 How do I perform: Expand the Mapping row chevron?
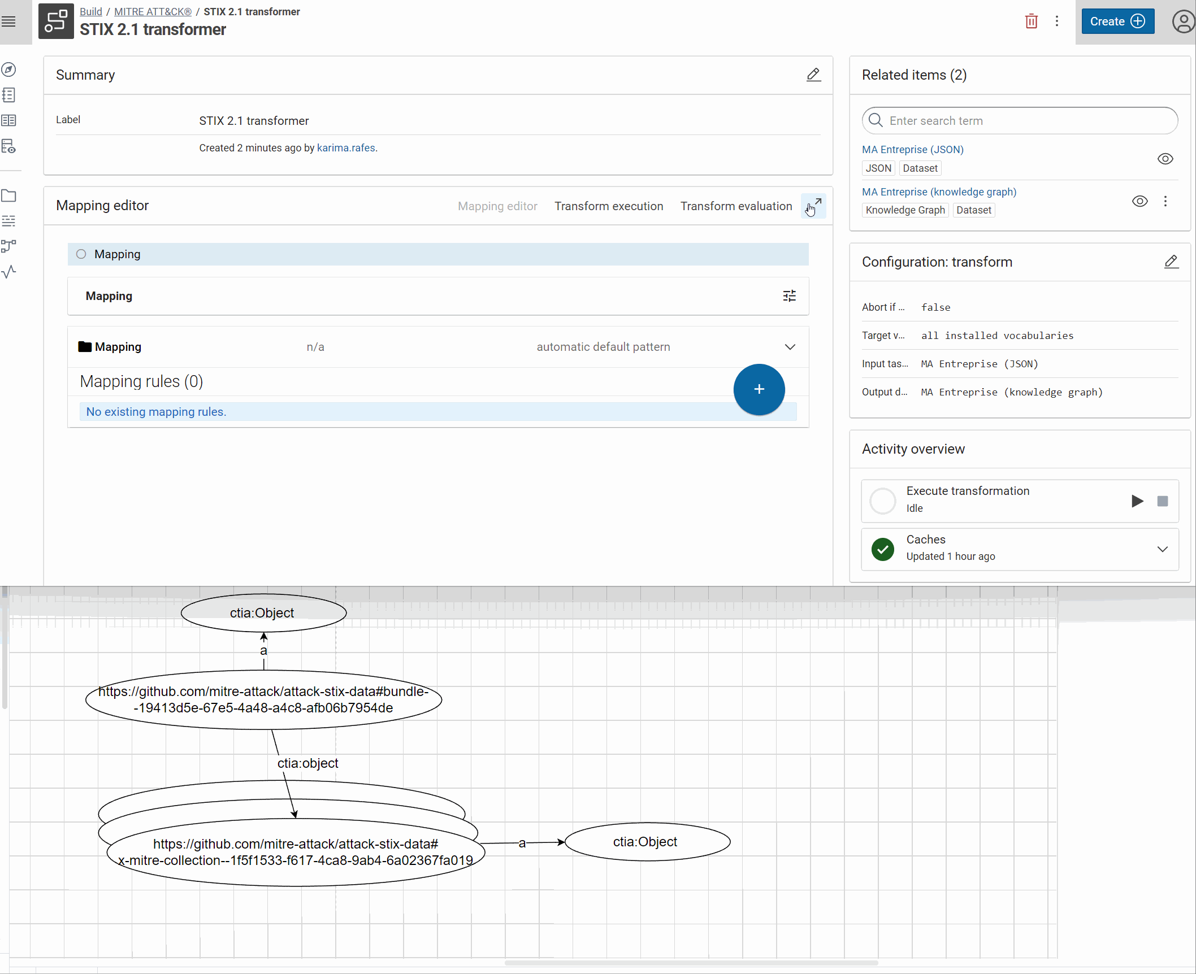pos(790,347)
